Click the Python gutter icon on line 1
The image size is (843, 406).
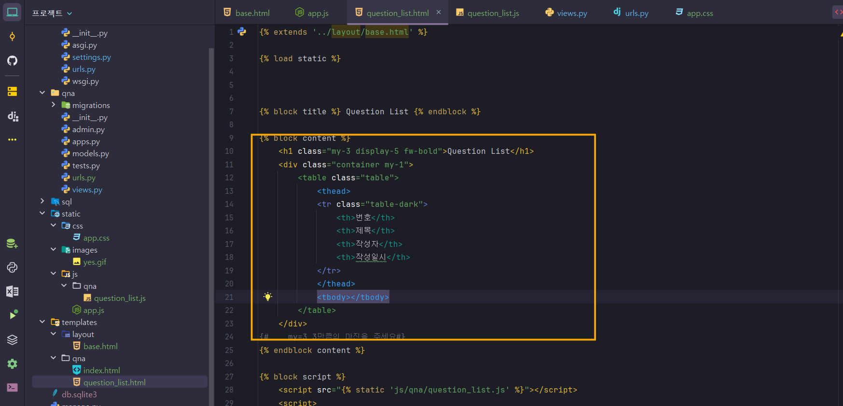click(242, 32)
